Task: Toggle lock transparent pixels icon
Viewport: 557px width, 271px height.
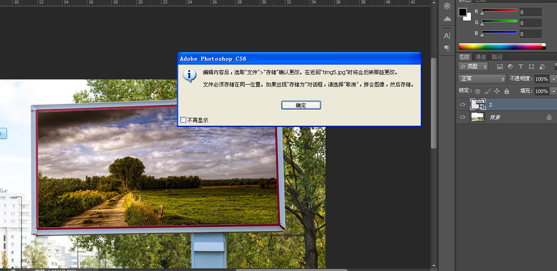Action: pos(477,91)
